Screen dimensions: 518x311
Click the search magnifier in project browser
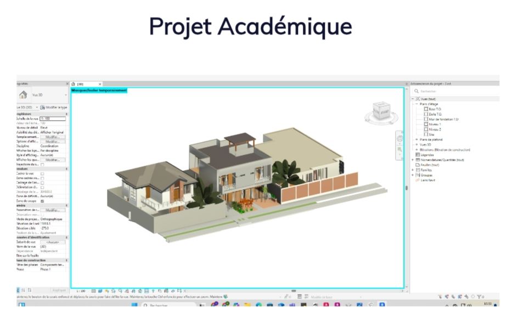416,91
